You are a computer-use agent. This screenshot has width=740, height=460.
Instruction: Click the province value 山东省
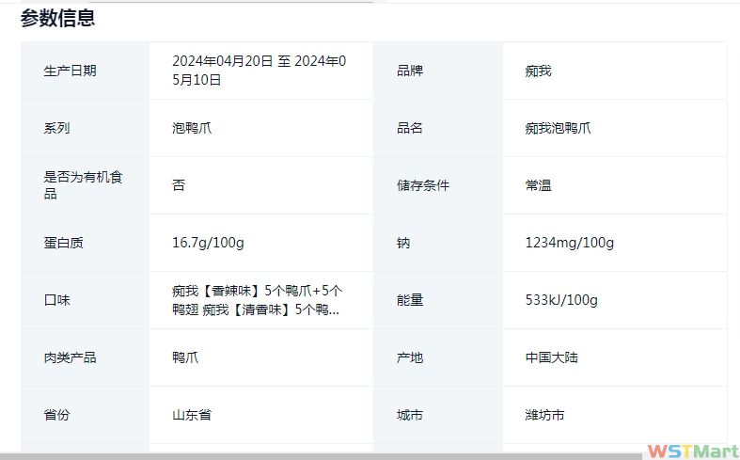pyautogui.click(x=192, y=415)
